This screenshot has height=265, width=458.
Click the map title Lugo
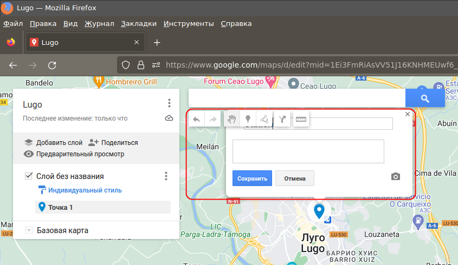pos(33,105)
